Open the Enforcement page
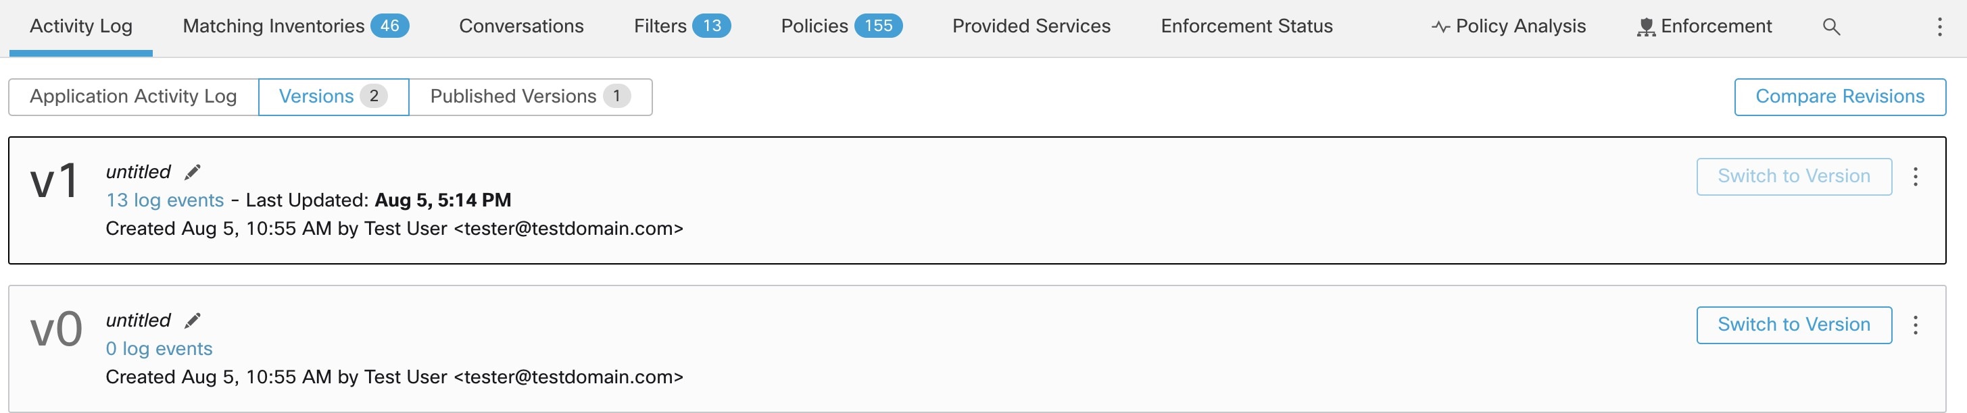The height and width of the screenshot is (413, 1967). [1703, 27]
